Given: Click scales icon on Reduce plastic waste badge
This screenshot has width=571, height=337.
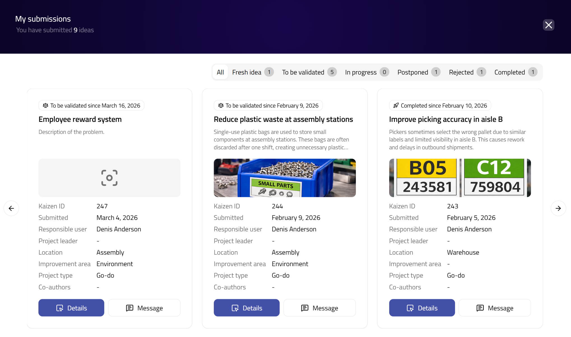Looking at the screenshot, I should coord(221,106).
